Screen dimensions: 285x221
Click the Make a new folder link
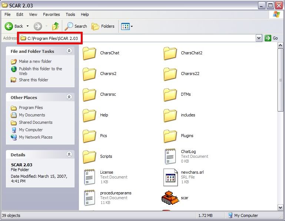coord(35,61)
